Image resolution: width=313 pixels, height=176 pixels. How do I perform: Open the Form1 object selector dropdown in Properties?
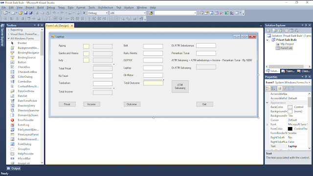point(310,83)
